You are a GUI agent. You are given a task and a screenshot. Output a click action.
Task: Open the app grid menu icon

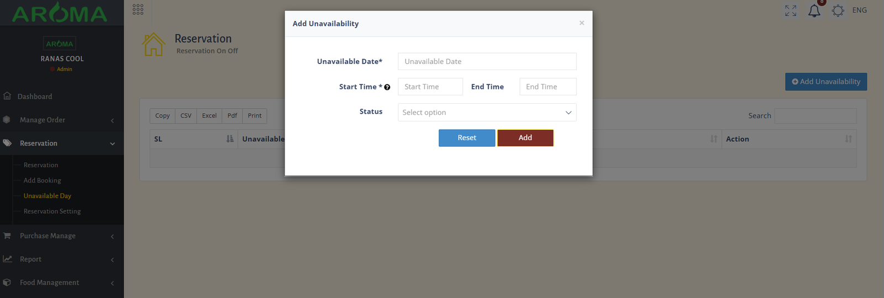click(138, 9)
